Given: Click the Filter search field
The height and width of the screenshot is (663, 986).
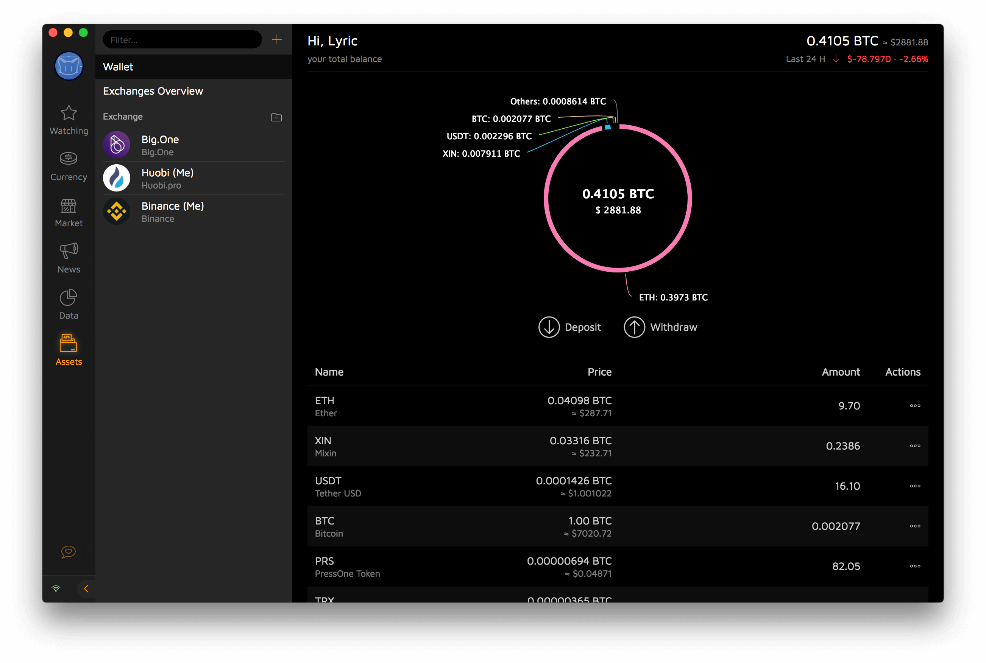Looking at the screenshot, I should tap(182, 40).
